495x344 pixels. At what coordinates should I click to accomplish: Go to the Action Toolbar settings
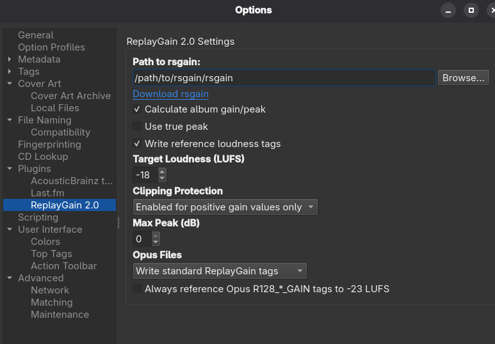[63, 266]
